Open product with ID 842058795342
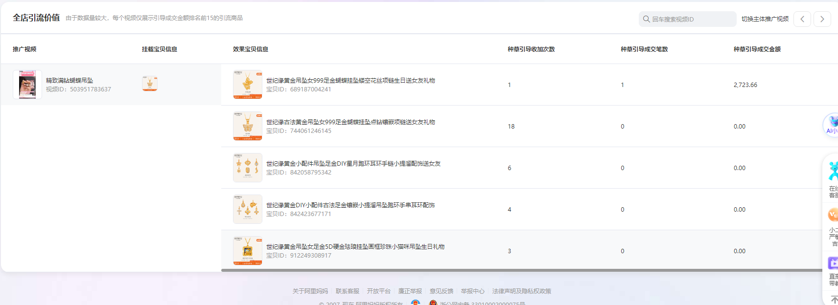Viewport: 838px width, 305px height. pyautogui.click(x=353, y=164)
